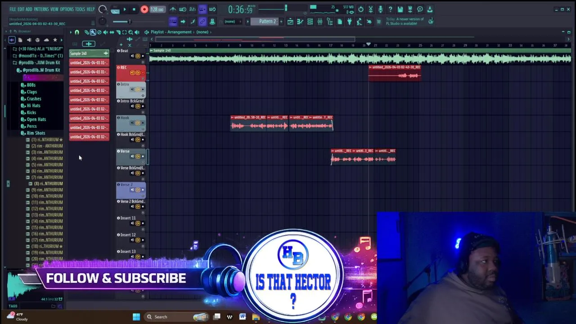Toggle the metronome icon
The image size is (576, 324).
173,9
